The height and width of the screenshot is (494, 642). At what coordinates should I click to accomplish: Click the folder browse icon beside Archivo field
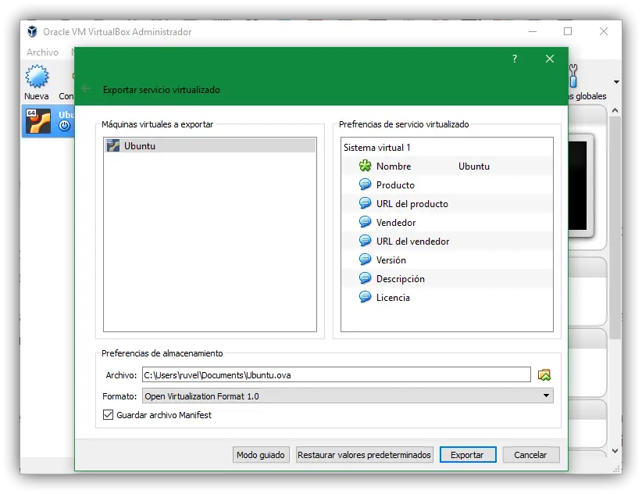tap(544, 375)
